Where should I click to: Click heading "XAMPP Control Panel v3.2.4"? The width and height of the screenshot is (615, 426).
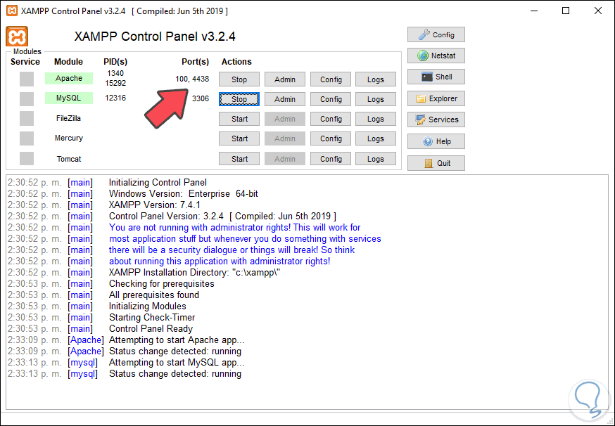coord(155,37)
